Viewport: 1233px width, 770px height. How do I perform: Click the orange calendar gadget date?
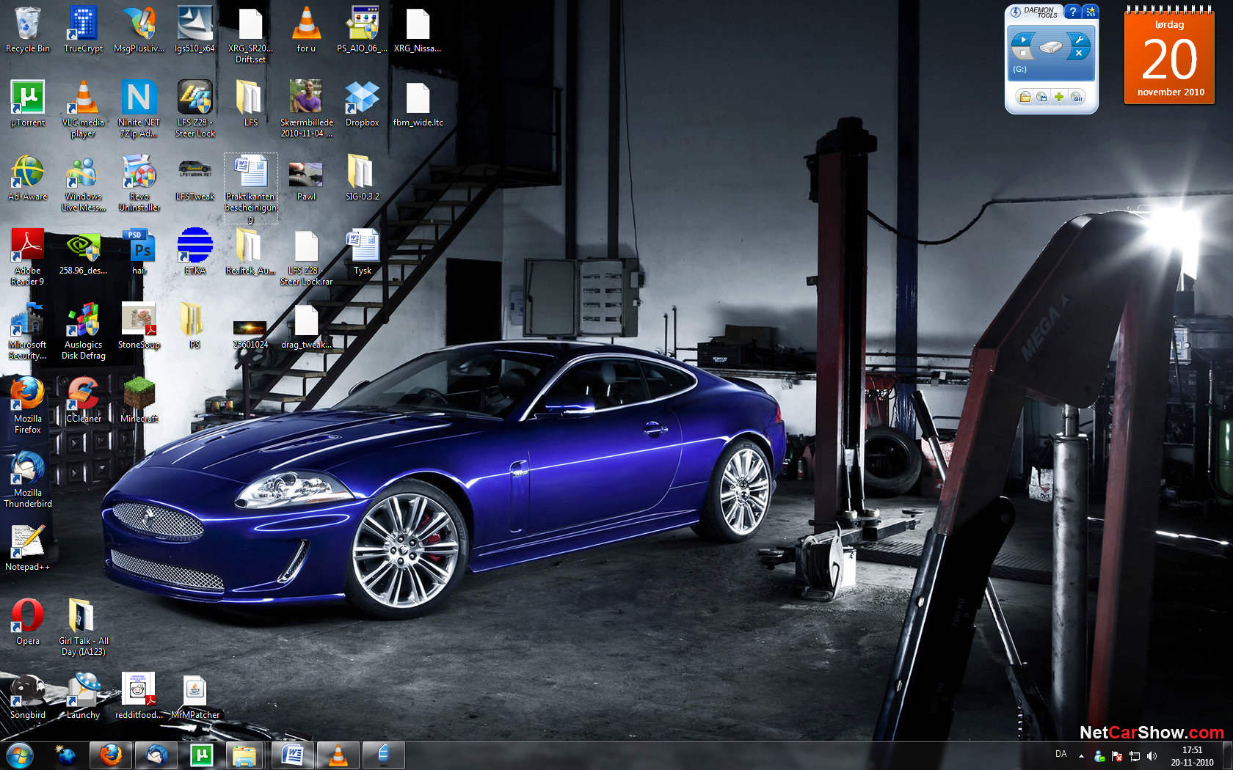pyautogui.click(x=1169, y=58)
